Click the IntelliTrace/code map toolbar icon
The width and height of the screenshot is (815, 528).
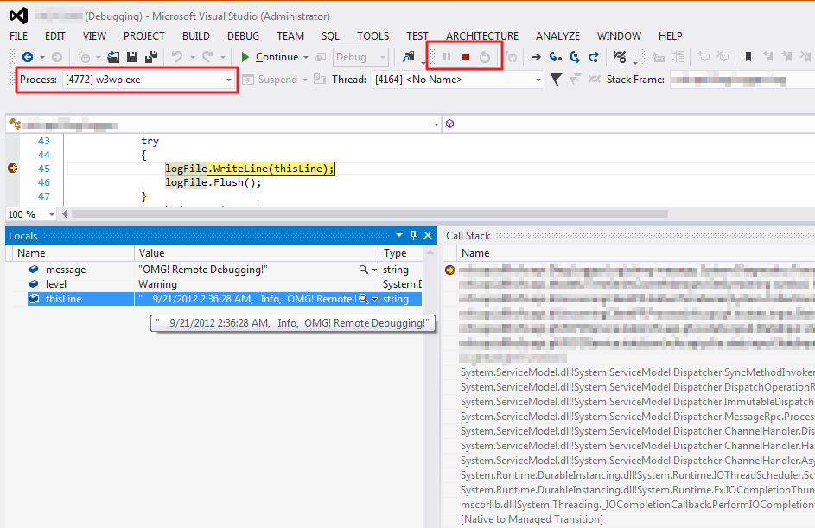[x=619, y=57]
